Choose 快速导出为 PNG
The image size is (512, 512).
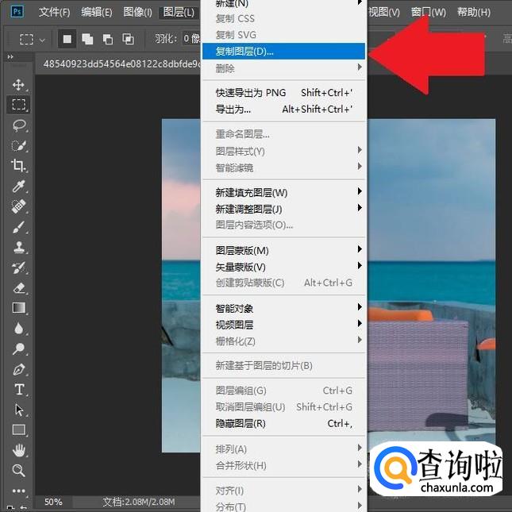(283, 93)
